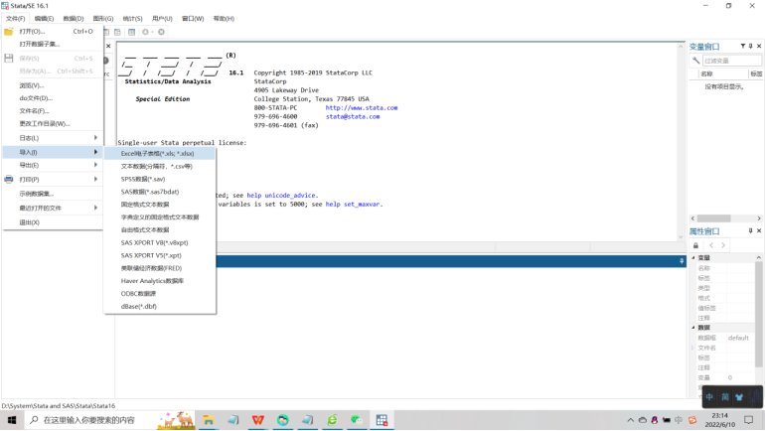765x431 pixels.
Task: Click the filter funnel icon in 变量窗口
Action: (x=742, y=46)
